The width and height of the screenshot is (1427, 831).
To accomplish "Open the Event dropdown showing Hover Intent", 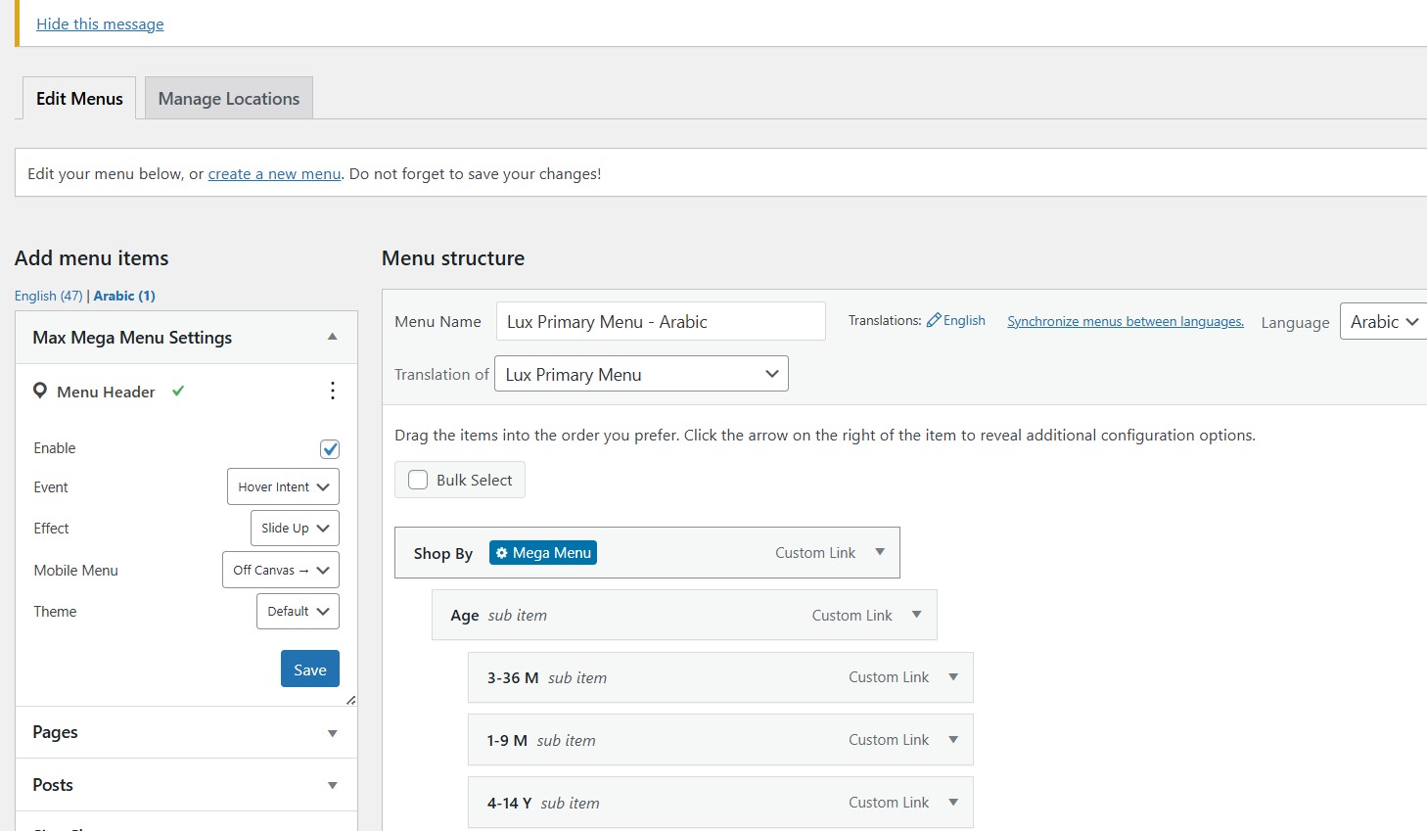I will coord(283,486).
